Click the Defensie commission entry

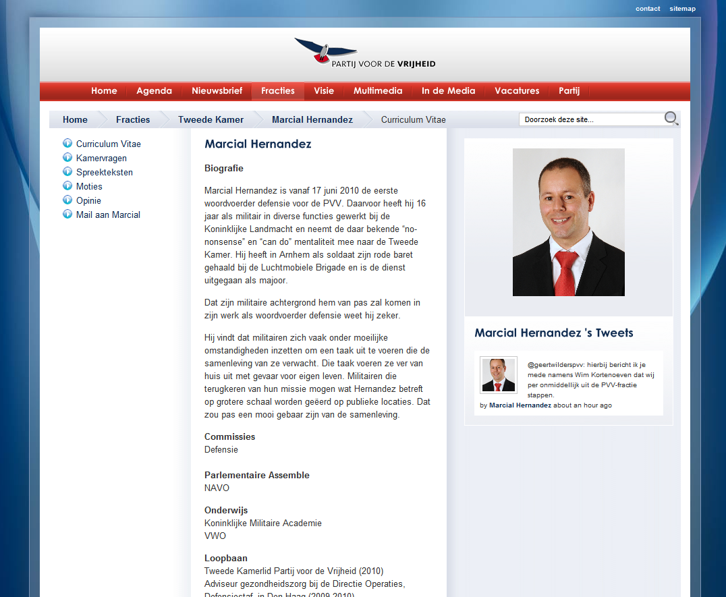tap(221, 450)
